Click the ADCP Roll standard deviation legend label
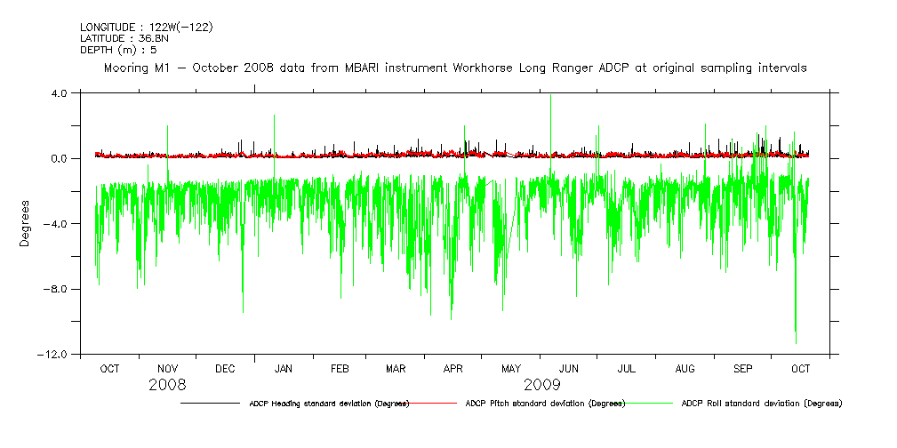The height and width of the screenshot is (448, 897). (761, 404)
